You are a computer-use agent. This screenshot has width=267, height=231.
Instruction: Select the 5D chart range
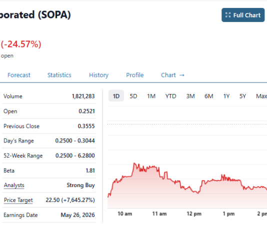(x=133, y=96)
